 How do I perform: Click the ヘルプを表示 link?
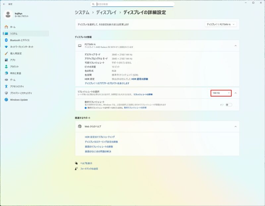[x=86, y=163]
